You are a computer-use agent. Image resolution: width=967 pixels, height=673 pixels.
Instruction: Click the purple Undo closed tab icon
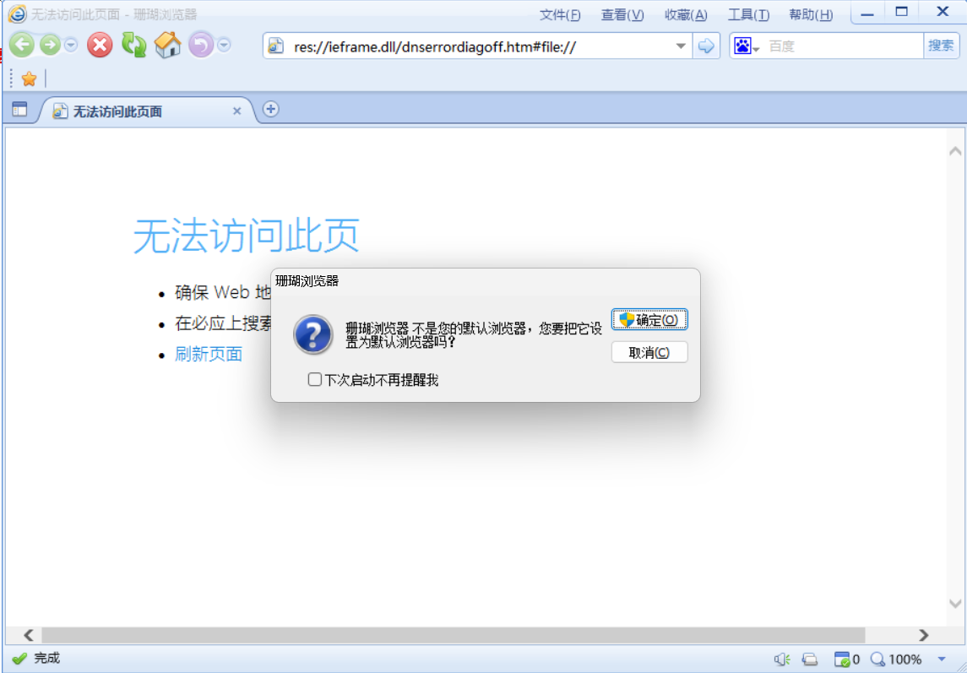pyautogui.click(x=200, y=45)
